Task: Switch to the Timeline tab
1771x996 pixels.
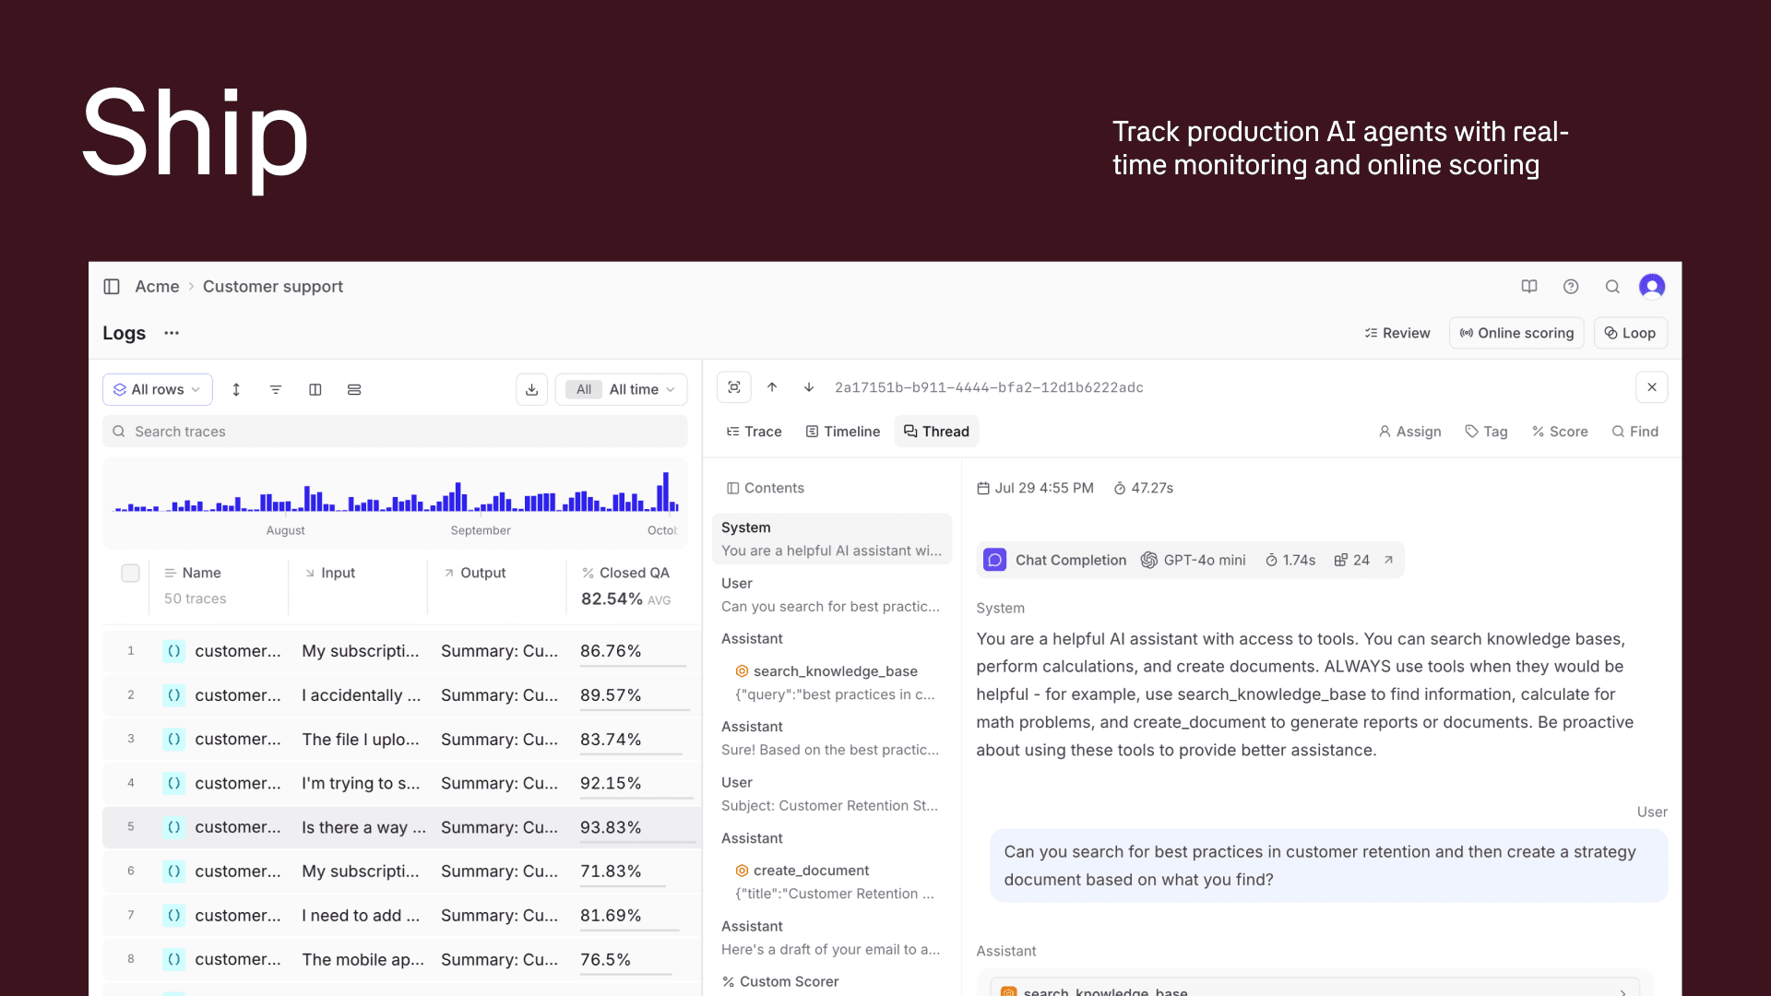Action: pos(843,432)
